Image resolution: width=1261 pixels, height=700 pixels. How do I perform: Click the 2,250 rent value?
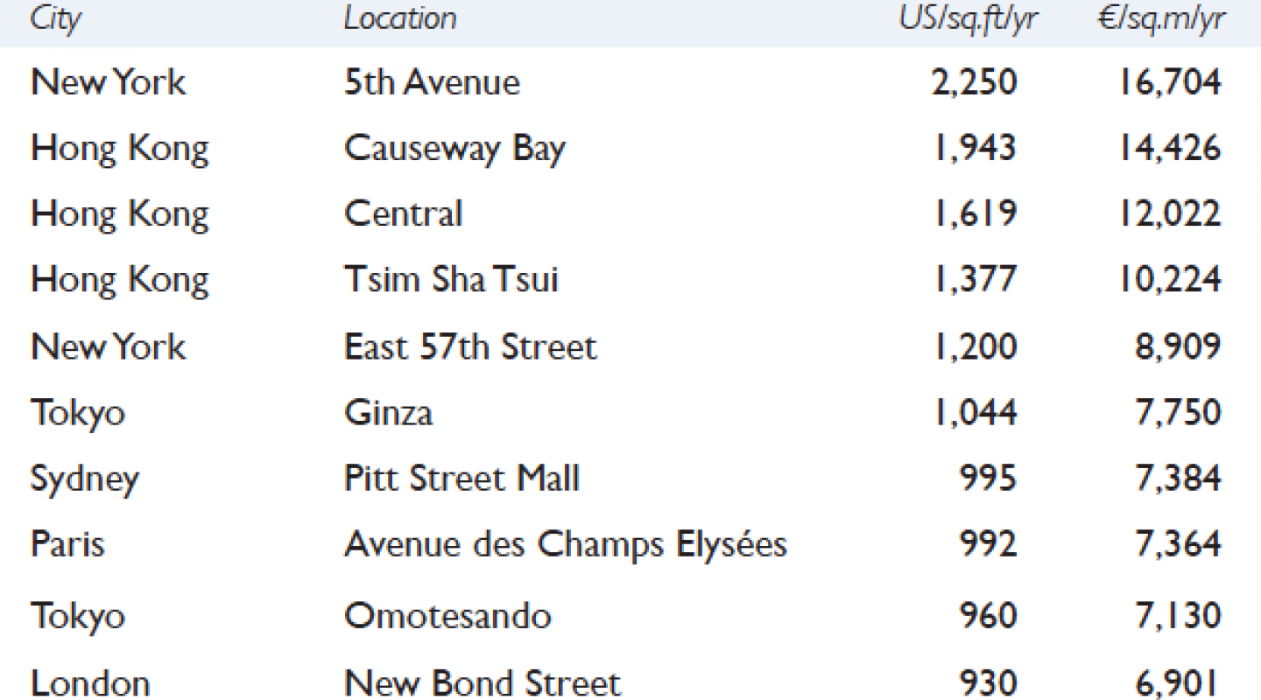point(973,83)
